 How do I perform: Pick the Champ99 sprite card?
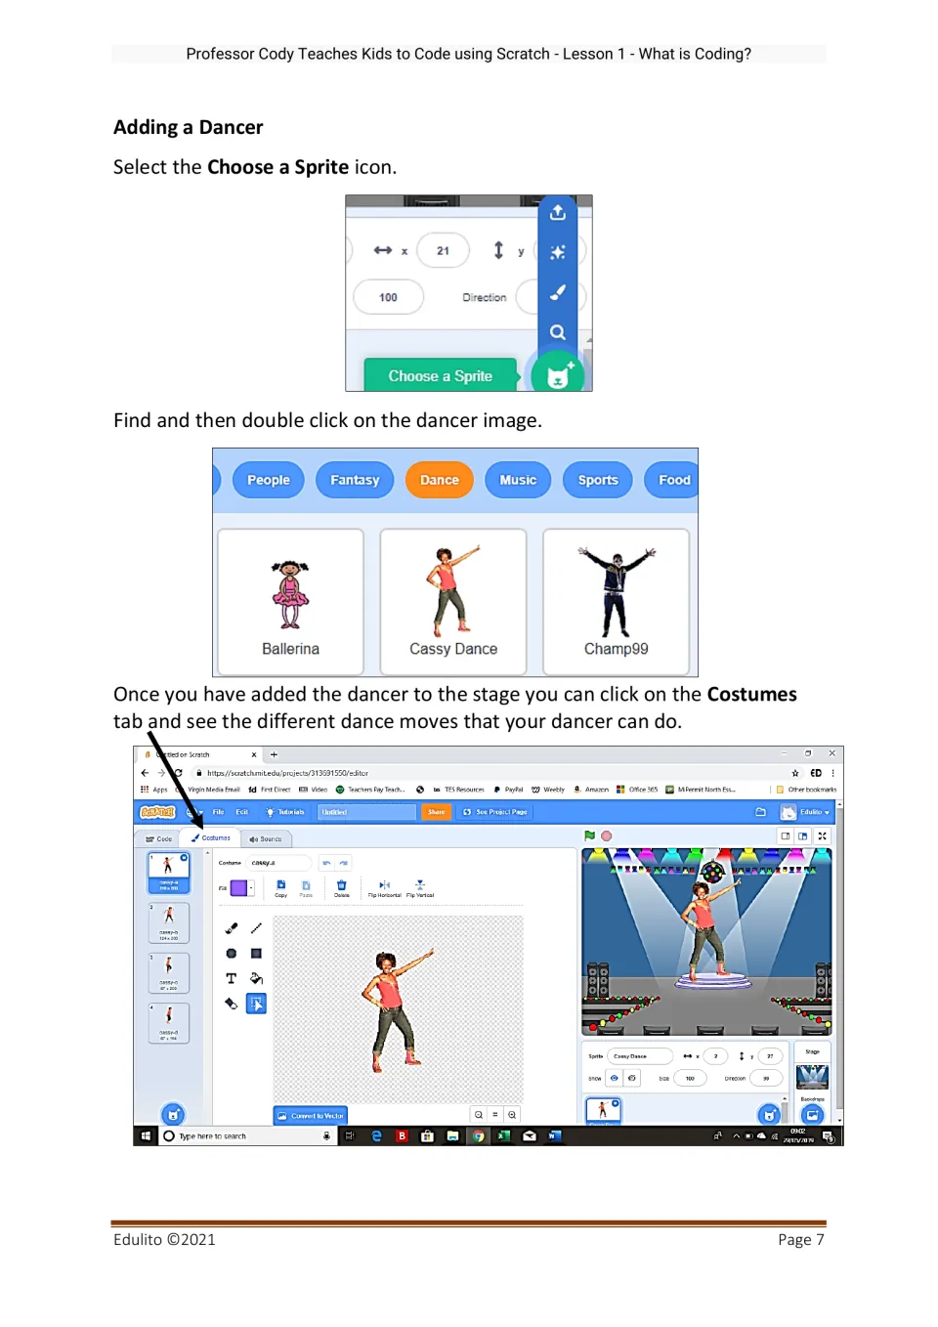tap(616, 602)
